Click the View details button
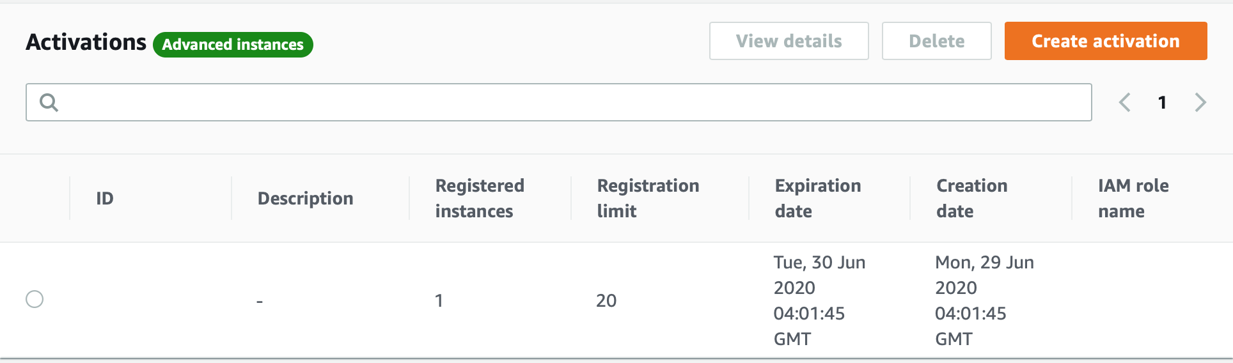 pyautogui.click(x=789, y=41)
